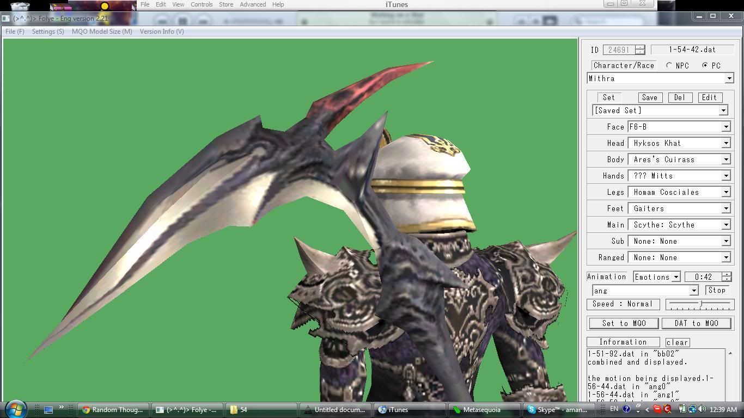Click the Show Desktop quick launch icon
The height and width of the screenshot is (418, 744).
[48, 410]
